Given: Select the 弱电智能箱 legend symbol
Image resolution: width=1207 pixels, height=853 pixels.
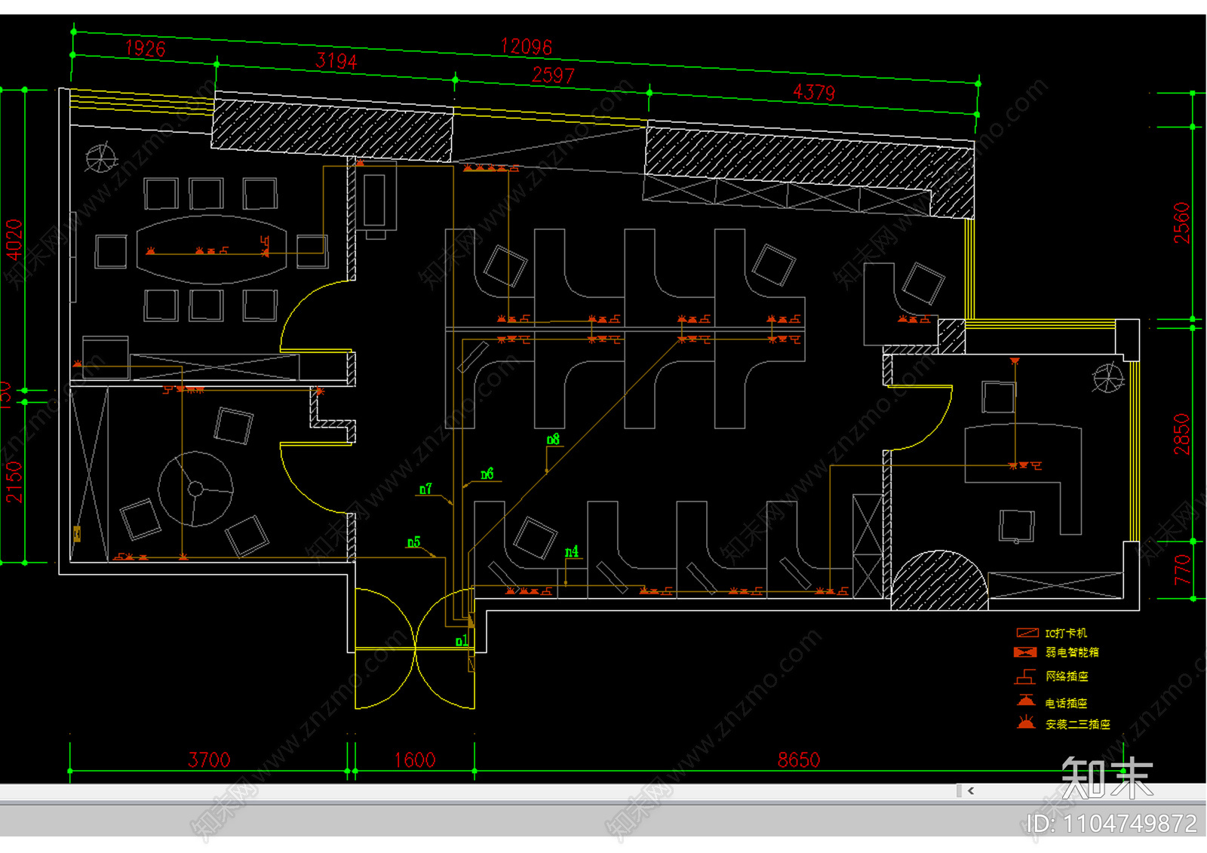Looking at the screenshot, I should pyautogui.click(x=1025, y=652).
